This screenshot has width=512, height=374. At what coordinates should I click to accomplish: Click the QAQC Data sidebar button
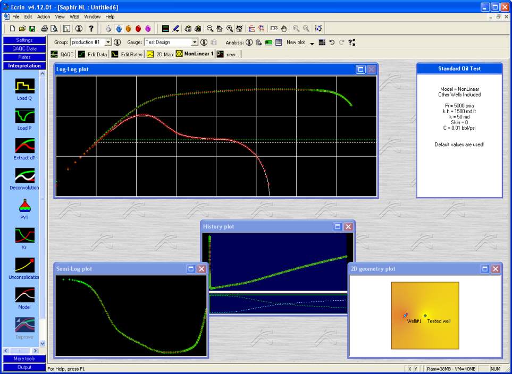[x=24, y=48]
